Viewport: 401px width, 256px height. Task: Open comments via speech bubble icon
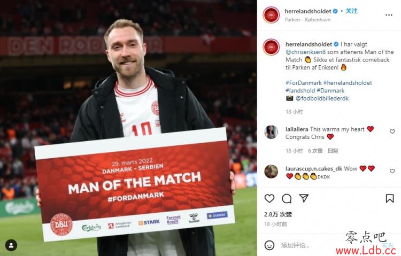coord(287,198)
